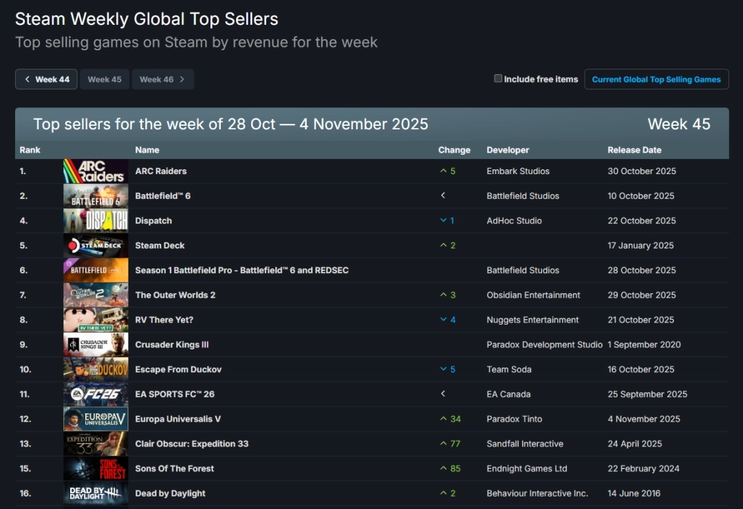
Task: Click the Embark Studios developer link
Action: tap(517, 171)
